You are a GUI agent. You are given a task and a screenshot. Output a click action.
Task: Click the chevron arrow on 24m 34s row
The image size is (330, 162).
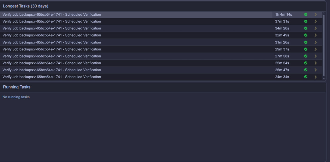(x=315, y=77)
